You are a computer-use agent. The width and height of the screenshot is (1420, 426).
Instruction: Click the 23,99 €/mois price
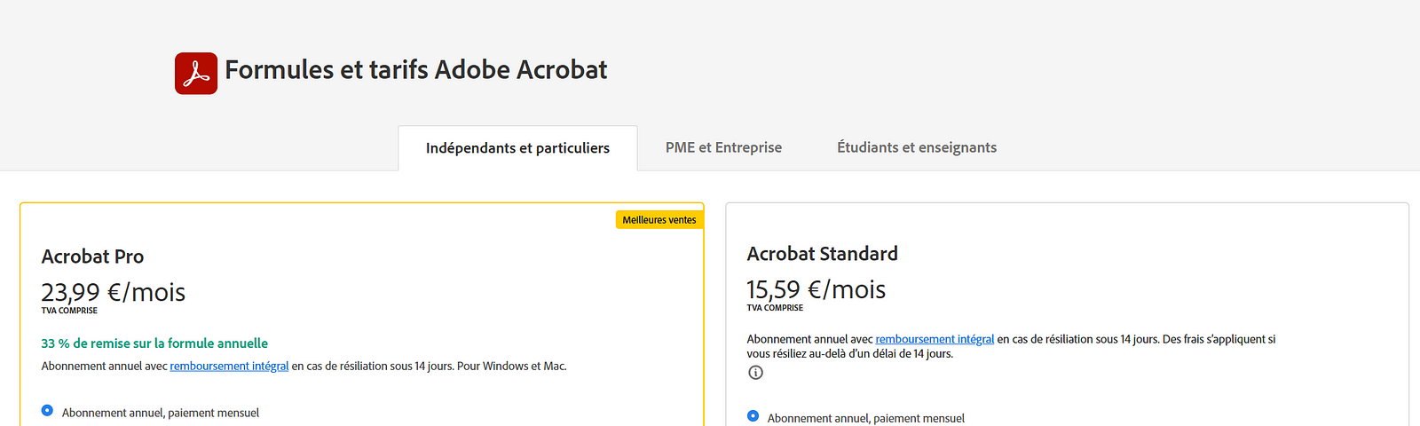[x=114, y=292]
